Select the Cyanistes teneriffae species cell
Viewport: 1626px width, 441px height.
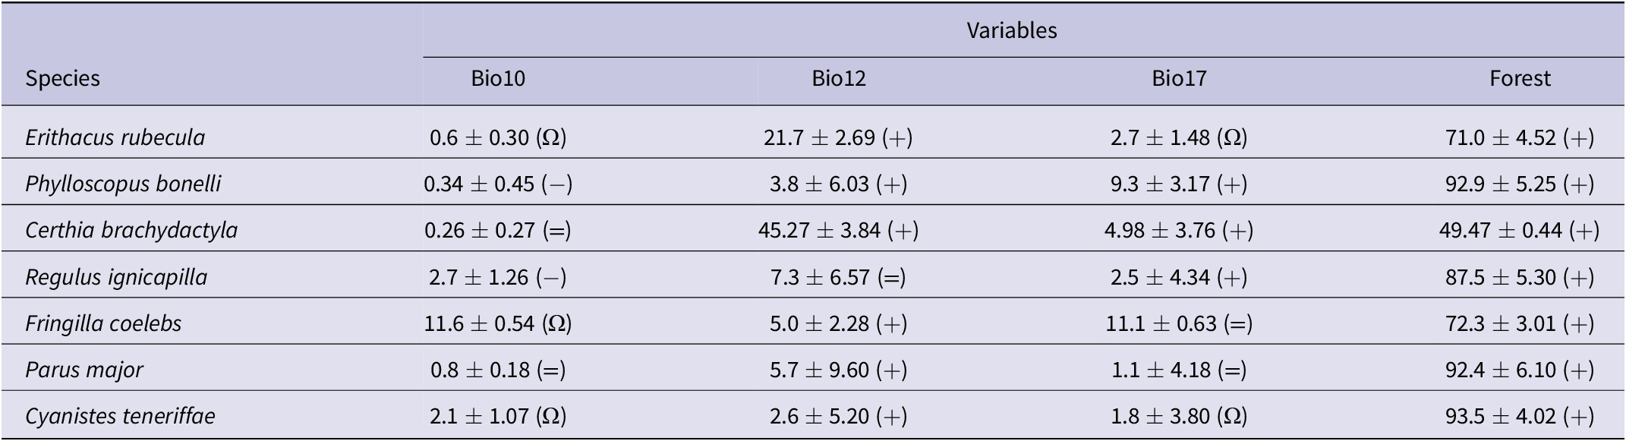[120, 416]
